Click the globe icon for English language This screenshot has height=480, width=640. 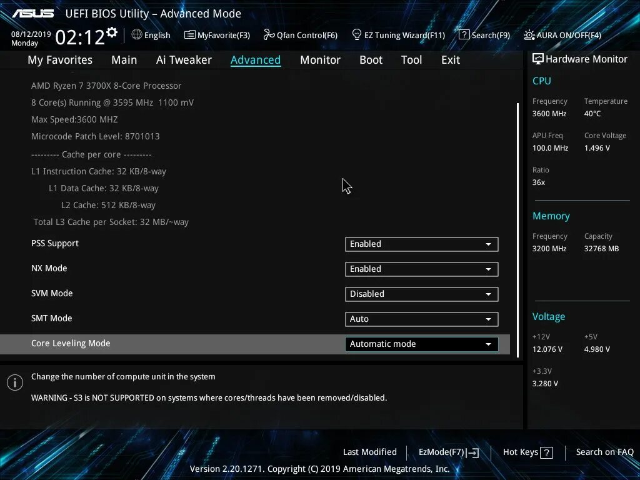point(137,35)
